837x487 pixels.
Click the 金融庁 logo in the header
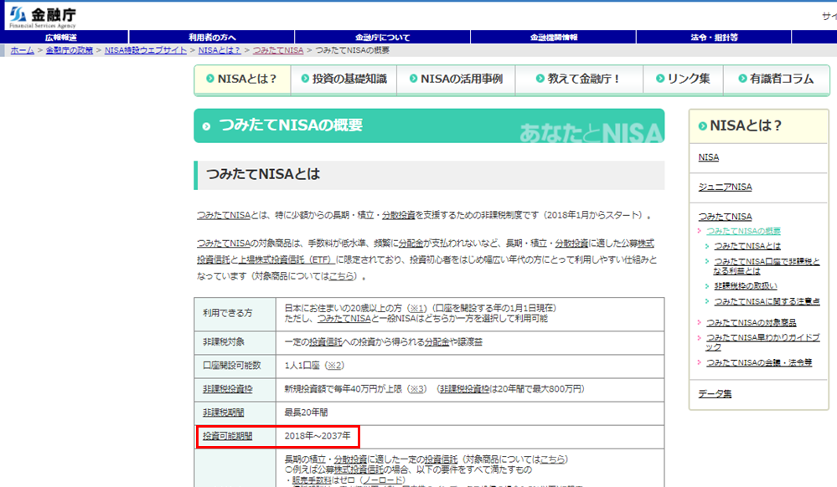(43, 17)
